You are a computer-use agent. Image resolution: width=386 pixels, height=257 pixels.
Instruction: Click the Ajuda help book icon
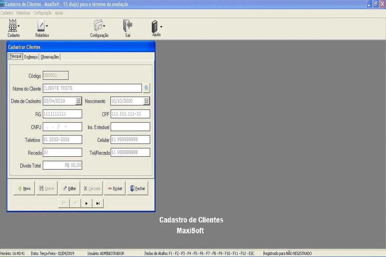[x=155, y=26]
